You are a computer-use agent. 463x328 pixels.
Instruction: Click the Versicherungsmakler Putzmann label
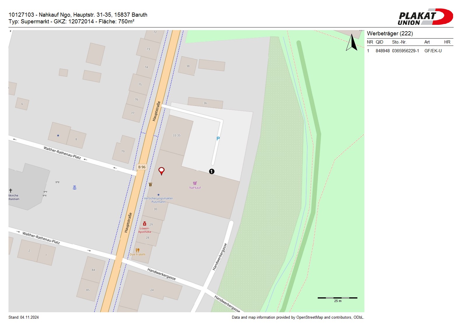(x=158, y=200)
